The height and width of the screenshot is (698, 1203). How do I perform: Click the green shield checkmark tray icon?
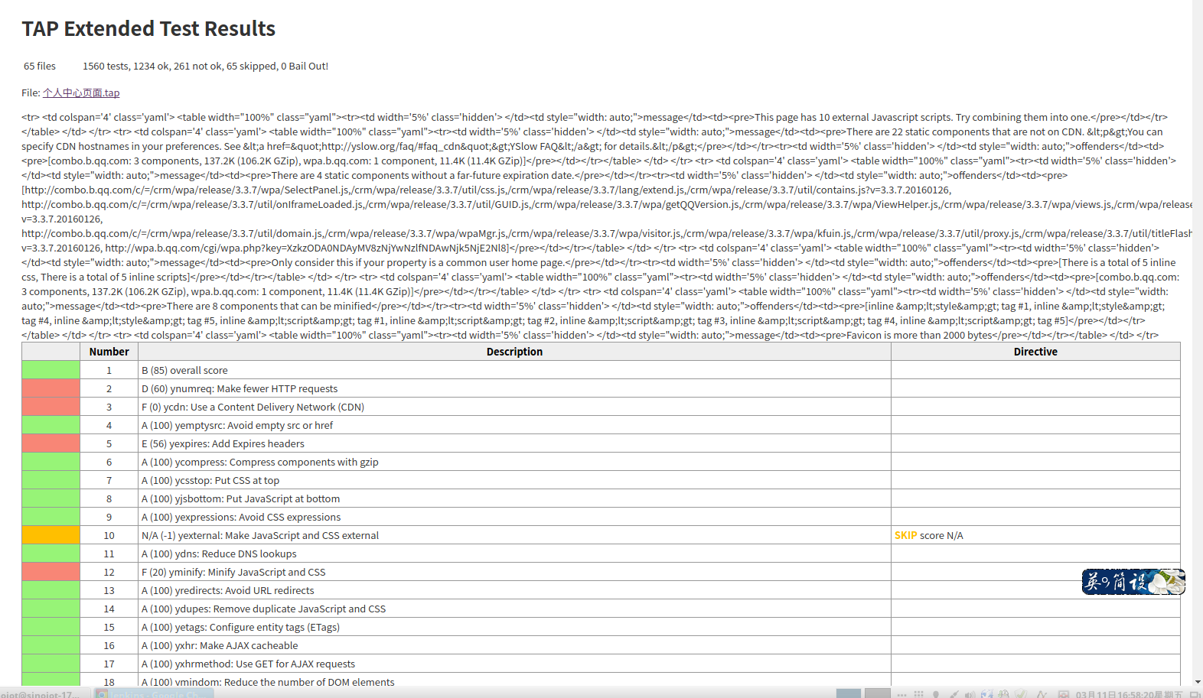[1021, 694]
